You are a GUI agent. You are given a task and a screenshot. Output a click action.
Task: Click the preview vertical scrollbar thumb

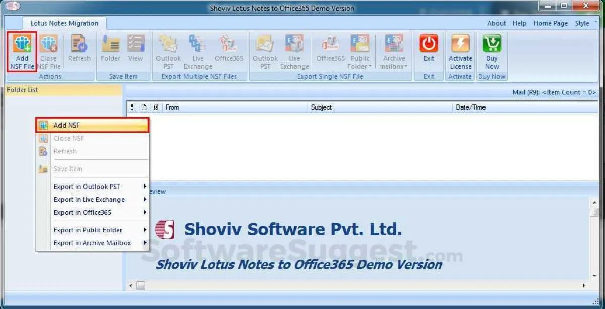pos(594,212)
